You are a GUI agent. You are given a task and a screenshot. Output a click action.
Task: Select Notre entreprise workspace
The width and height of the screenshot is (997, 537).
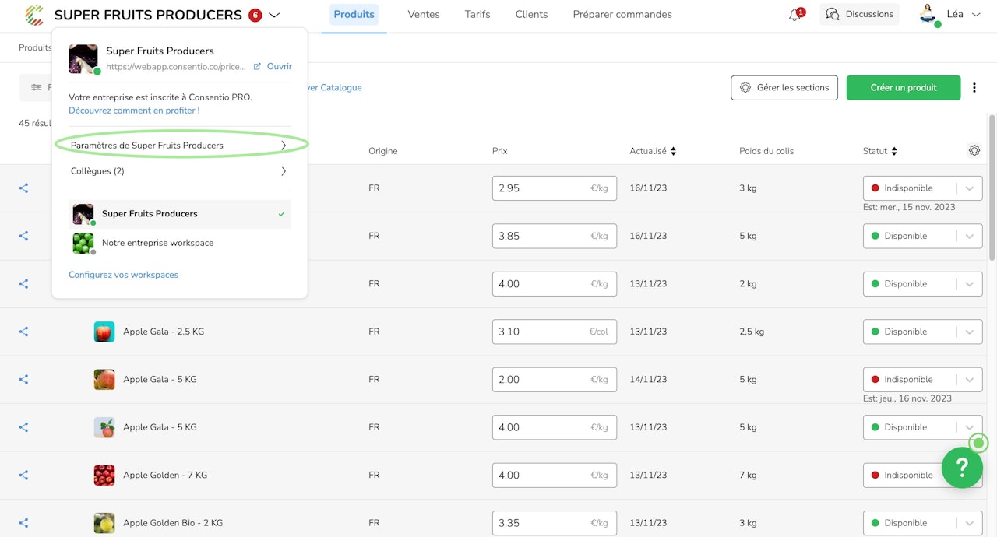(157, 243)
